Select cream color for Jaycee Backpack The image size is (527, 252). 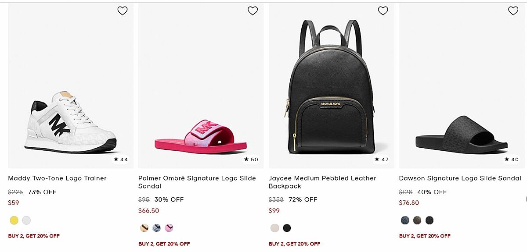274,228
